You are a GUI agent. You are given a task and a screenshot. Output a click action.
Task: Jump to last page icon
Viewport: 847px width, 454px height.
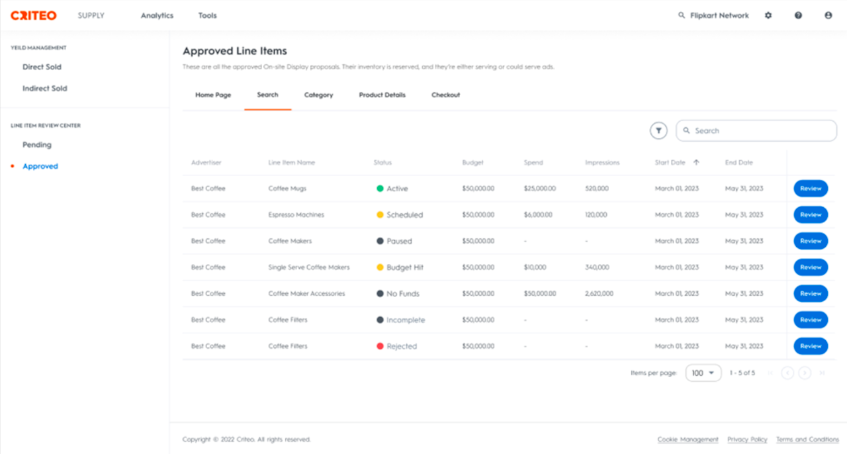tap(822, 373)
